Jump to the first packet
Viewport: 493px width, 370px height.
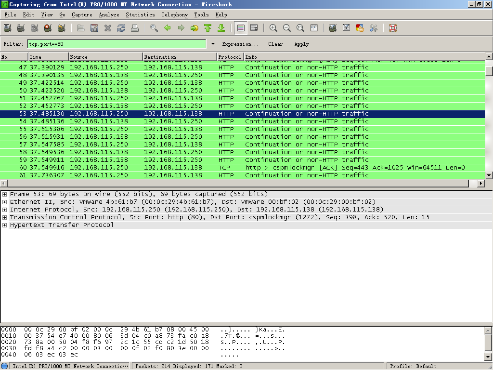click(208, 28)
